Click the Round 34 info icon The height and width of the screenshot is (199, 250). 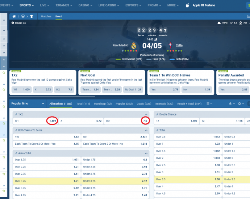[13, 23]
